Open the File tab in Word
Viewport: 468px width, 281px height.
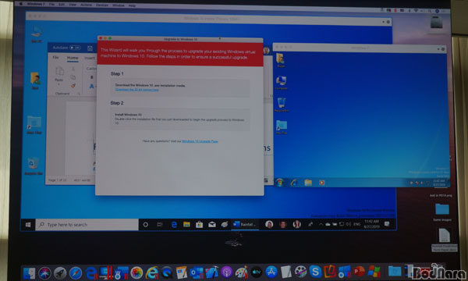[x=56, y=57]
